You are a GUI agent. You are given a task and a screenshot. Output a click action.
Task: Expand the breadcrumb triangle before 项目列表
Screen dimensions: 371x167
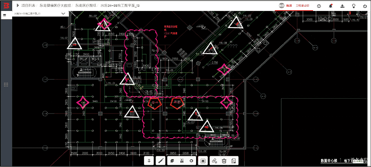coord(18,5)
